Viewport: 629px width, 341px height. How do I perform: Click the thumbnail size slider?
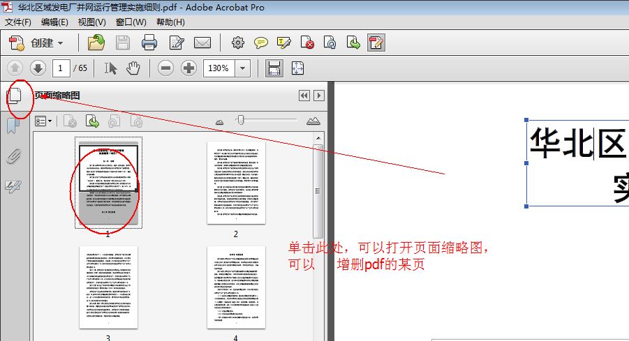(240, 121)
